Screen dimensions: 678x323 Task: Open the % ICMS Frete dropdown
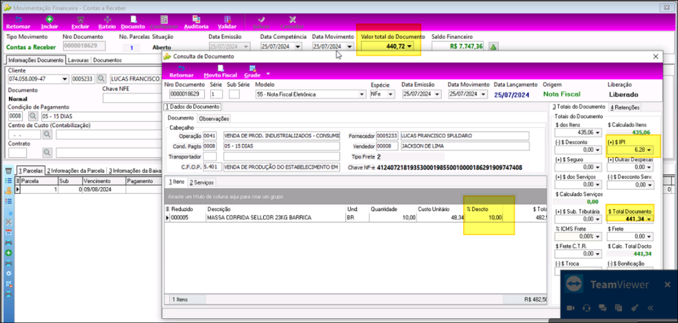pyautogui.click(x=597, y=236)
